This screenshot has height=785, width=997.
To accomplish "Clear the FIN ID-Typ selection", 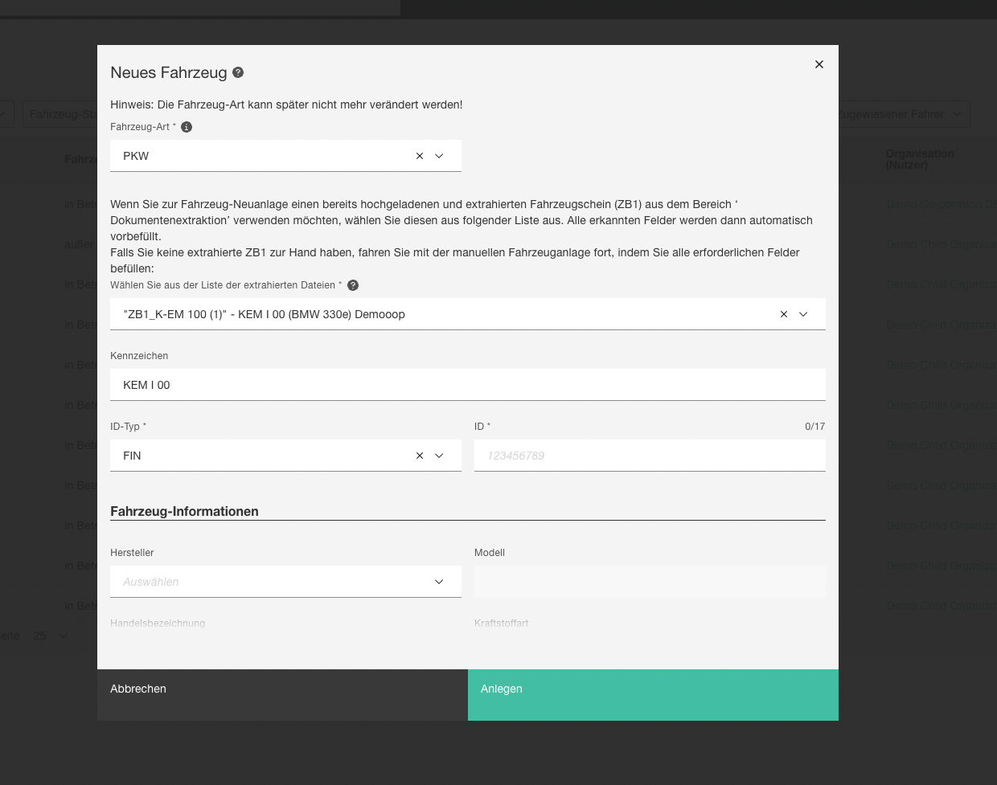I will 420,456.
